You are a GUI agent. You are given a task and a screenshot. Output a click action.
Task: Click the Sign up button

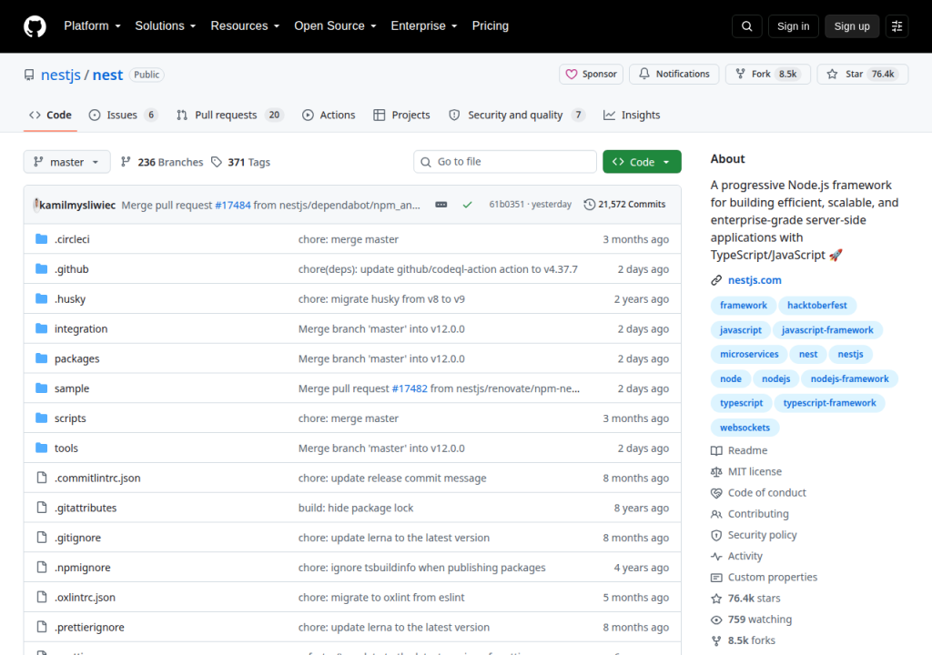pos(852,26)
